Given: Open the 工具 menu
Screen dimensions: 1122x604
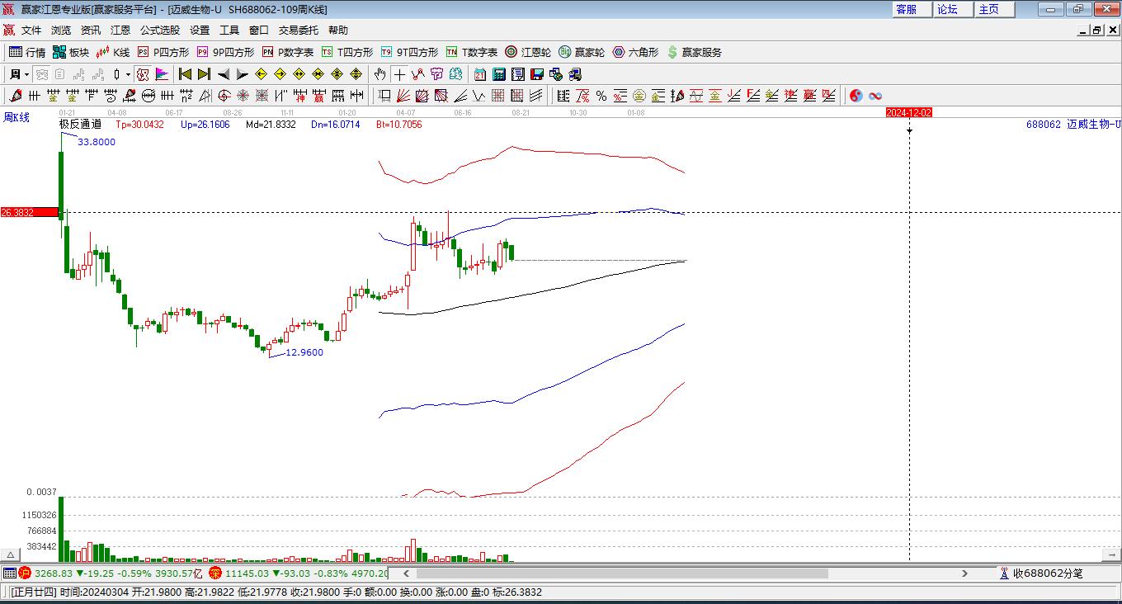Looking at the screenshot, I should (229, 30).
